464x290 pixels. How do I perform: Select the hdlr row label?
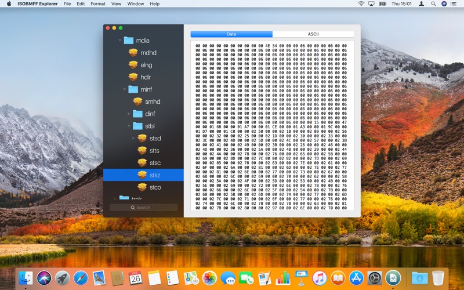(146, 77)
